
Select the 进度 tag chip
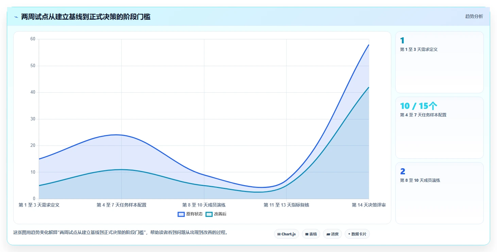332,234
